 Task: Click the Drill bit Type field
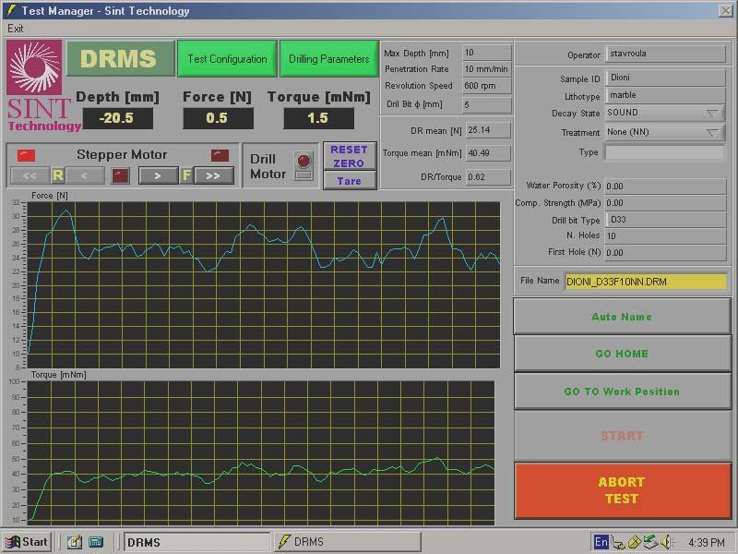pos(665,220)
